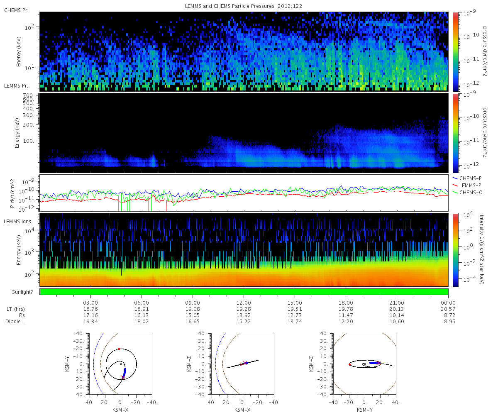Screen dimensions: 498x415
Task: Click the "Sunlight?" label
Action: pos(22,292)
